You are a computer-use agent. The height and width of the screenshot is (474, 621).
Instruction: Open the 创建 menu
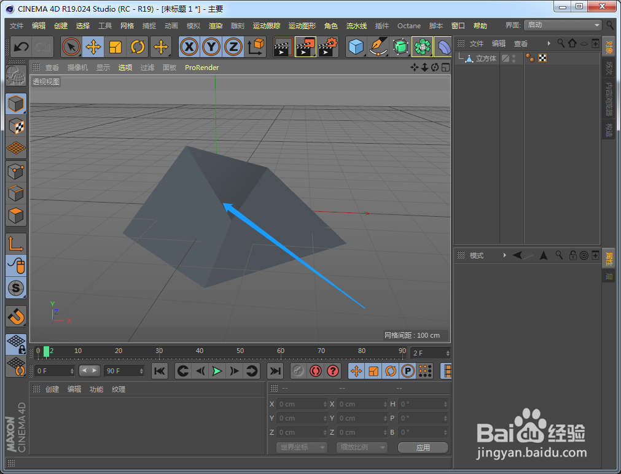point(61,26)
